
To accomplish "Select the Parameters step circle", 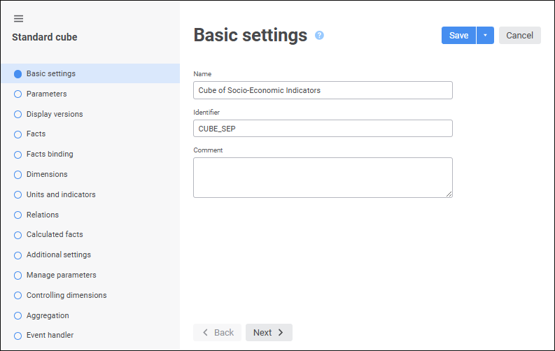I will 18,94.
